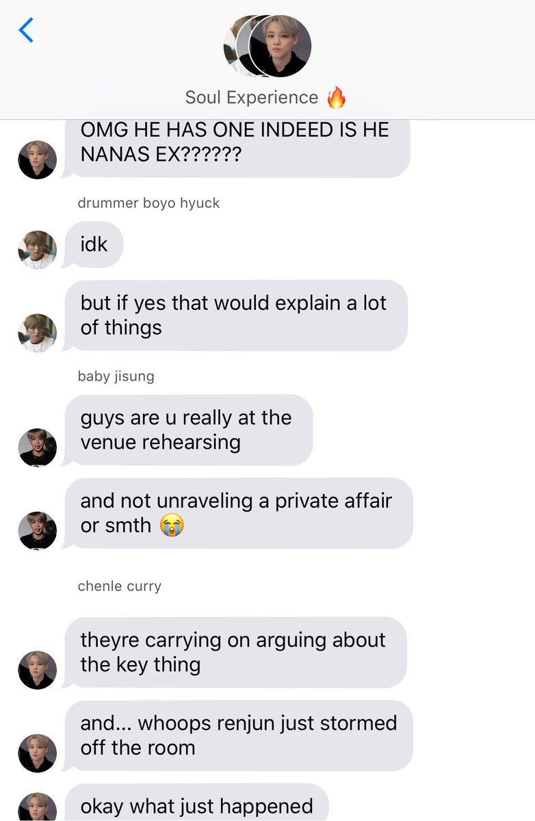Tap jisung's avatar beside 'venue rehearsing' message
Viewport: 535px width, 821px height.
coord(37,447)
